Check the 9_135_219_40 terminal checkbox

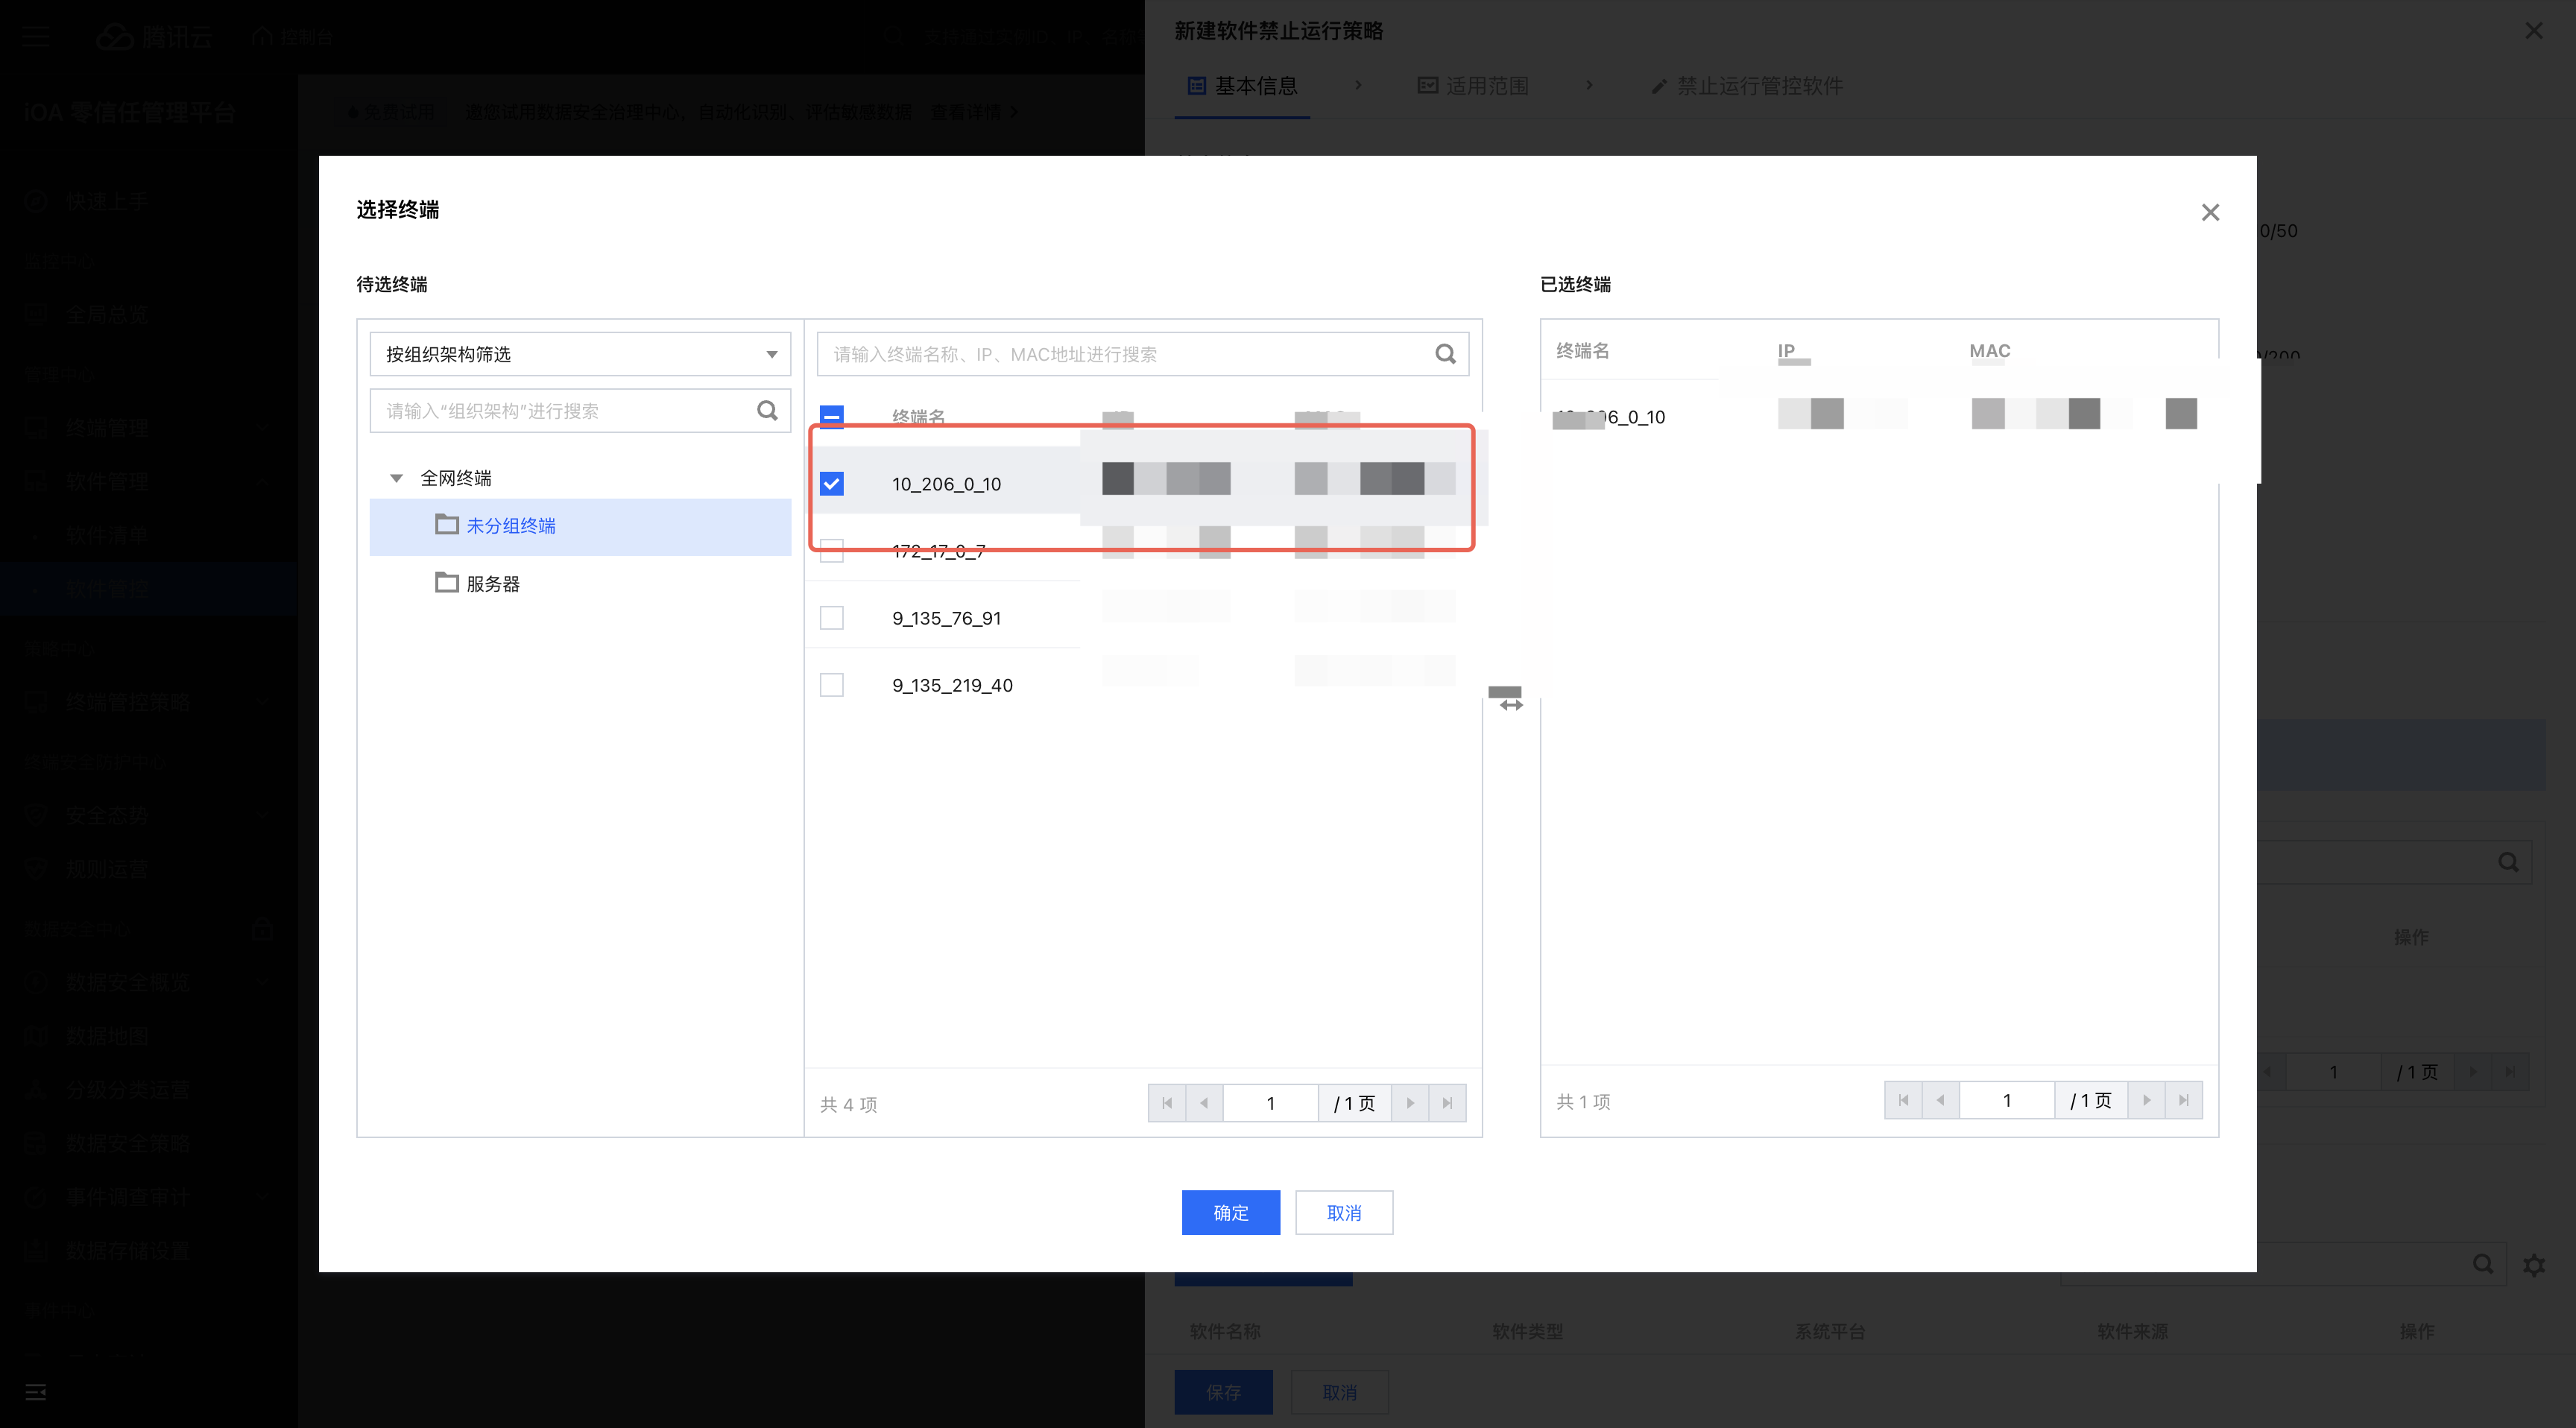pos(831,685)
